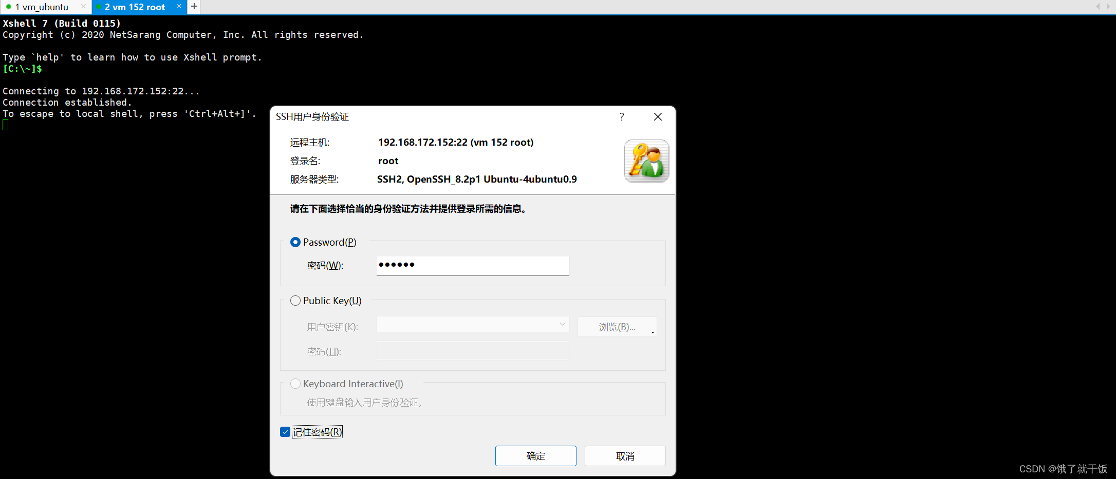
Task: Open help for SSH authentication dialog
Action: 622,117
